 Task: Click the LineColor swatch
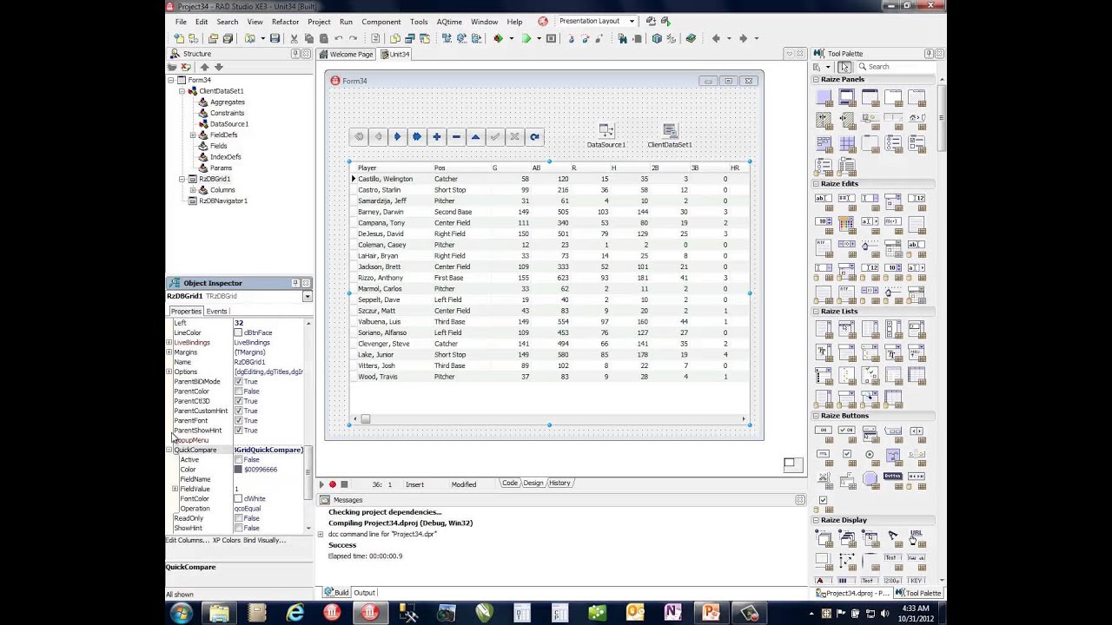click(x=238, y=332)
